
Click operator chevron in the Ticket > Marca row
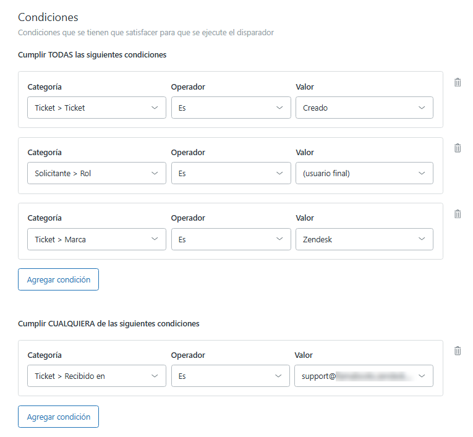279,239
